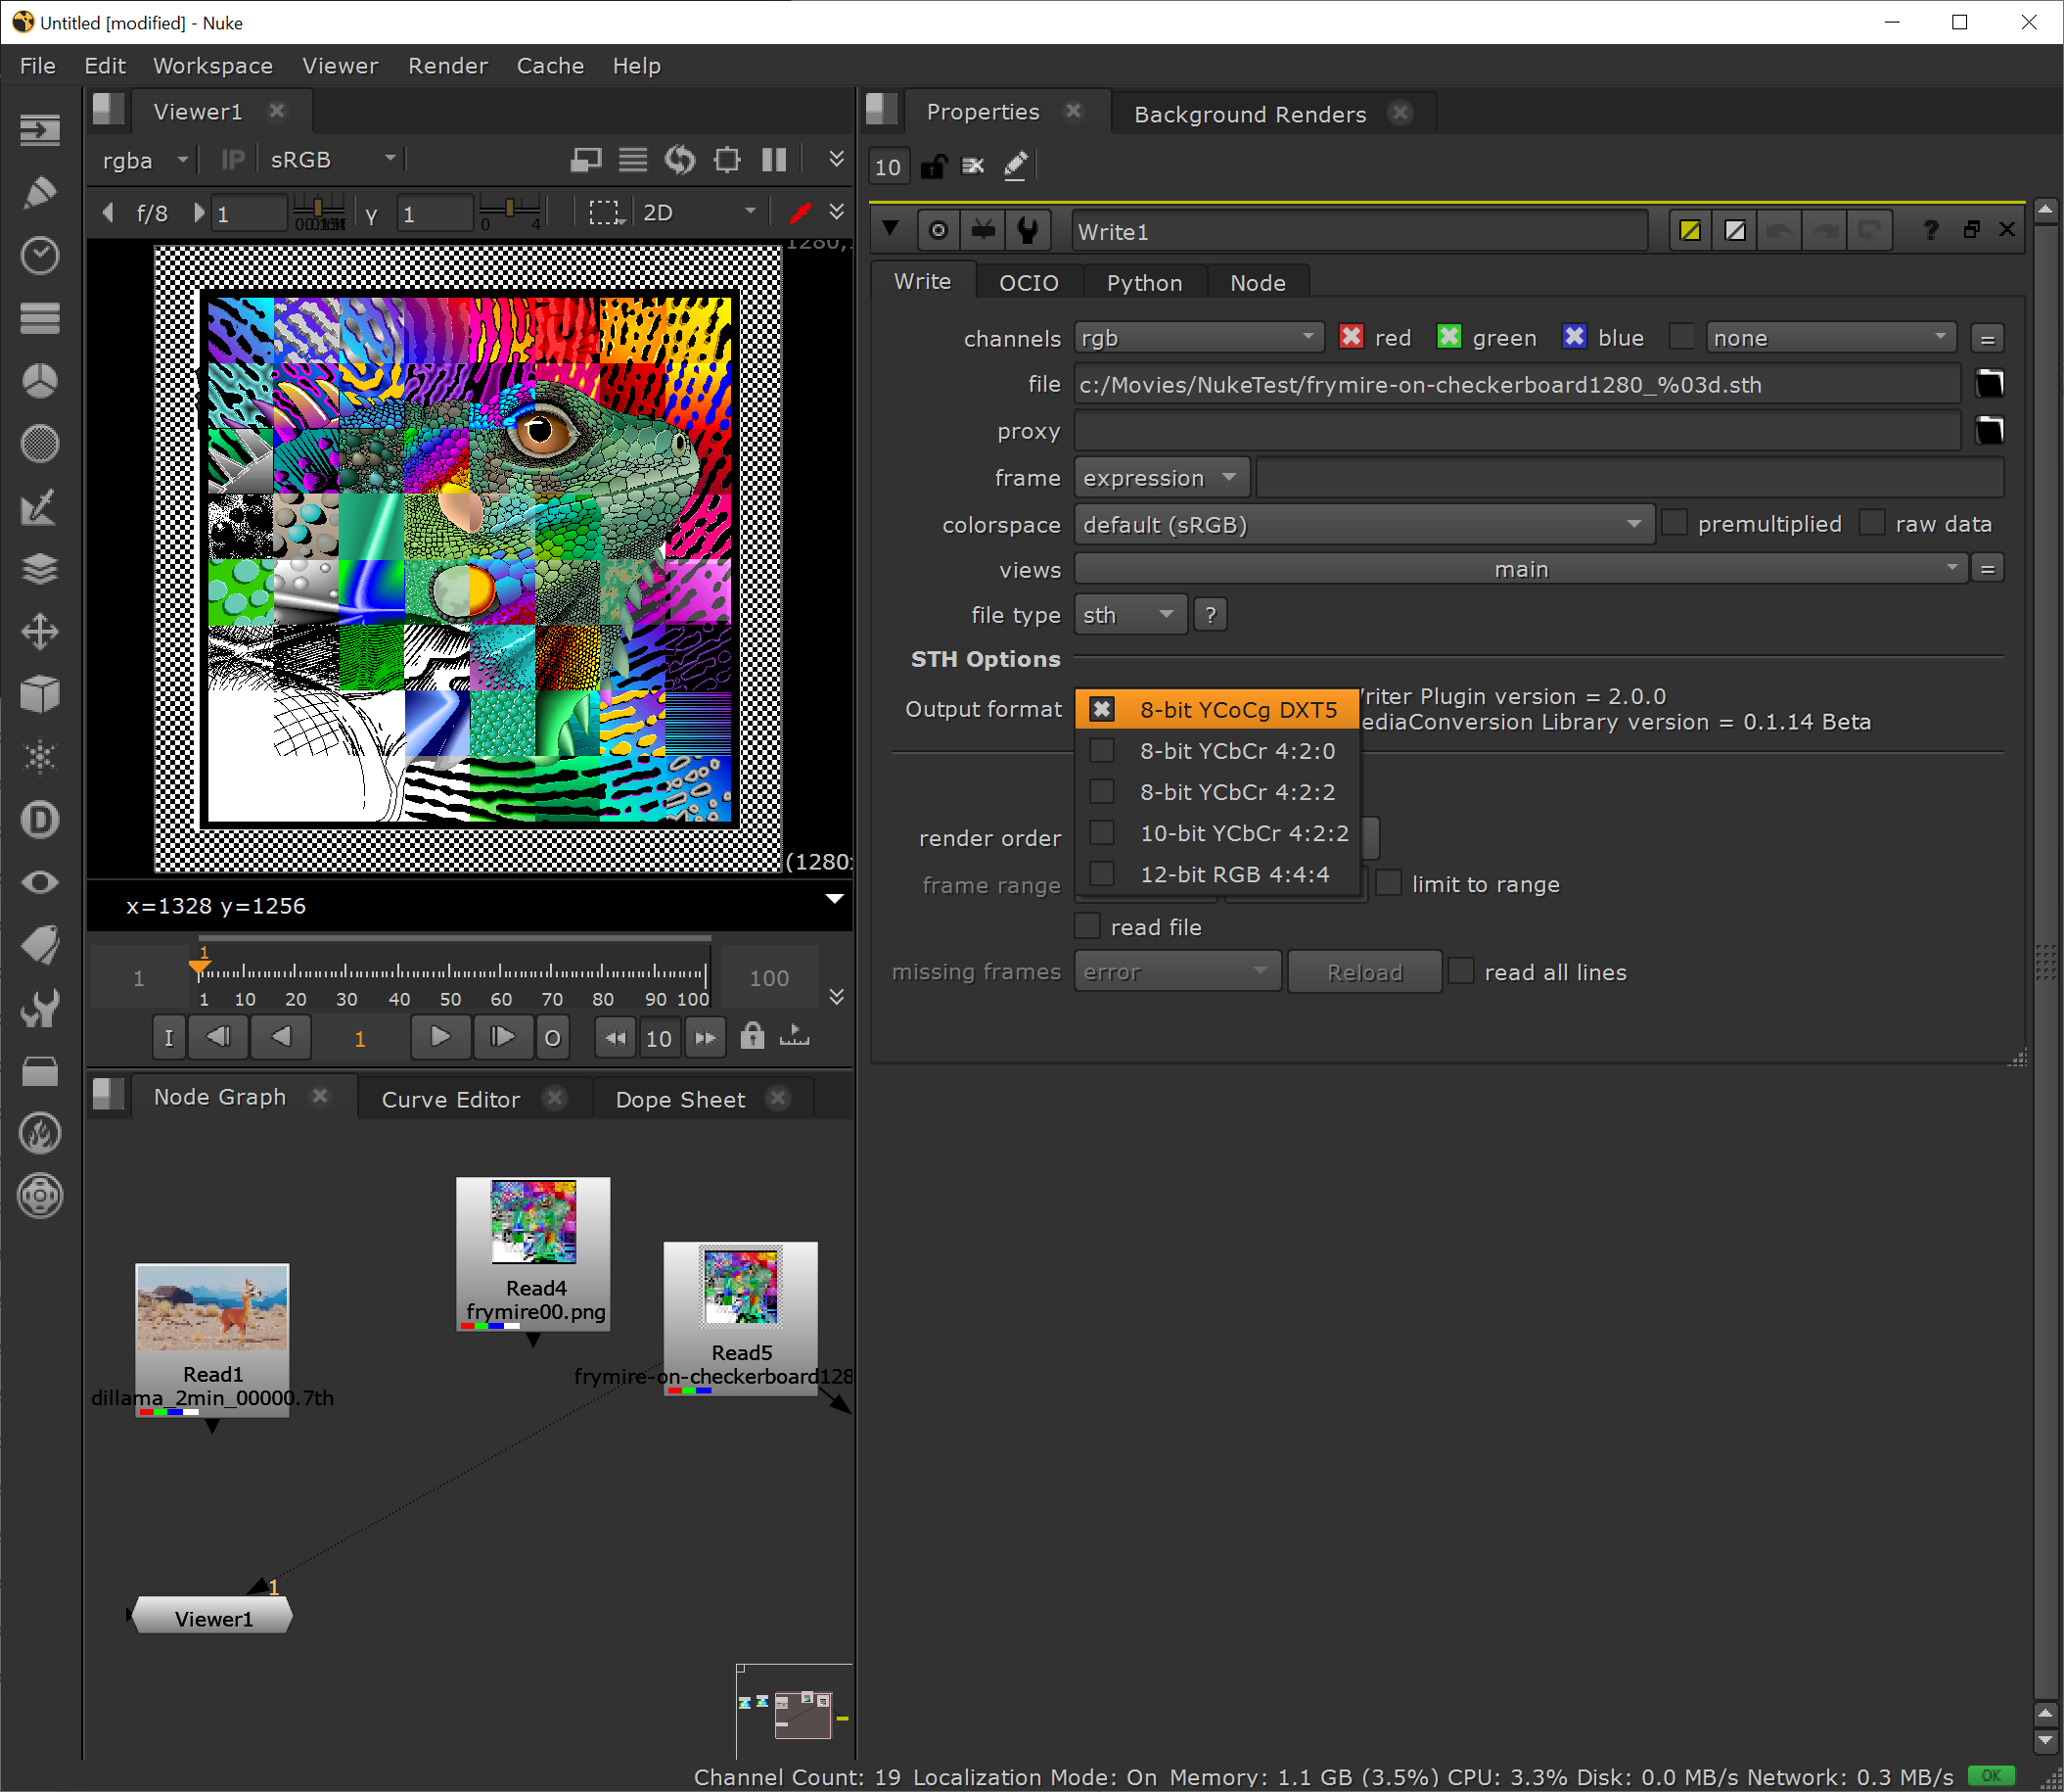Uncheck the red channel checkbox
2064x1792 pixels.
(1351, 337)
